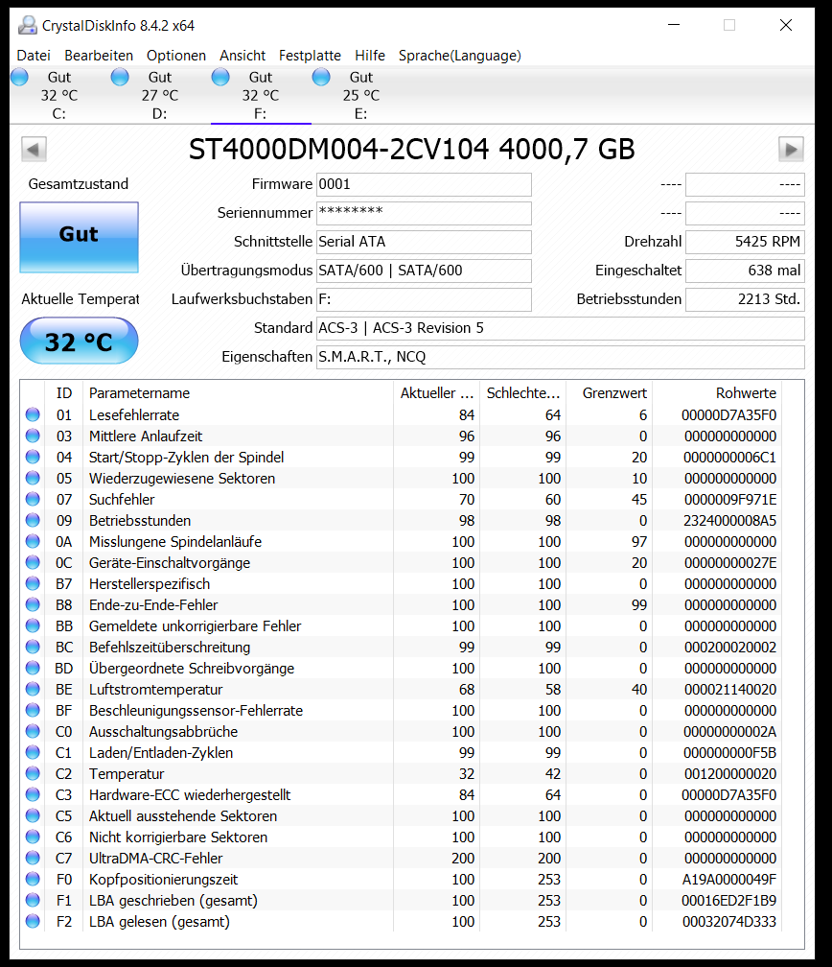832x967 pixels.
Task: Select the status orb for drive D:
Action: click(120, 77)
